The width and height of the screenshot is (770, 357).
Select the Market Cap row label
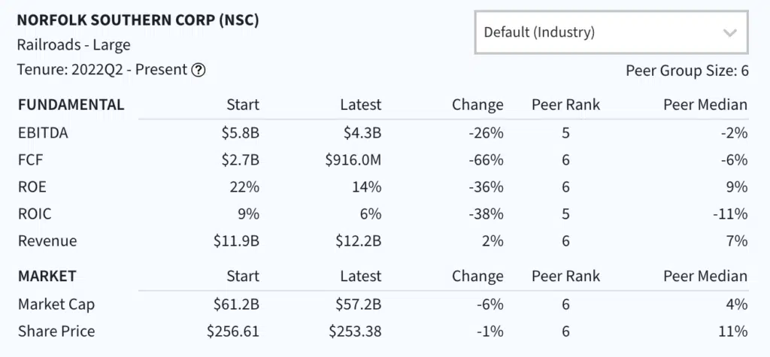(56, 304)
